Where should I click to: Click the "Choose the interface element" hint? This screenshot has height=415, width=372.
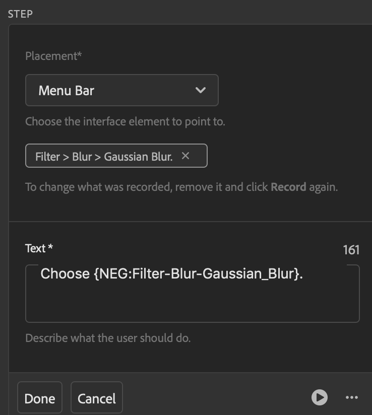125,121
